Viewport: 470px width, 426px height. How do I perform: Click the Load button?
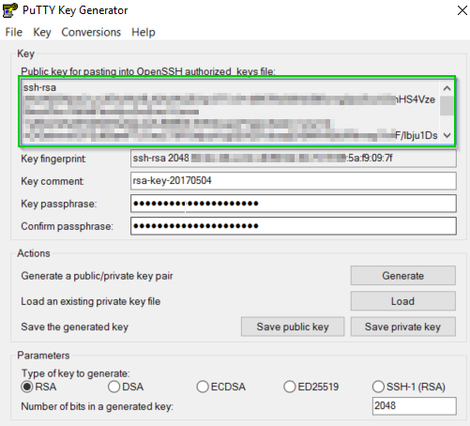402,301
